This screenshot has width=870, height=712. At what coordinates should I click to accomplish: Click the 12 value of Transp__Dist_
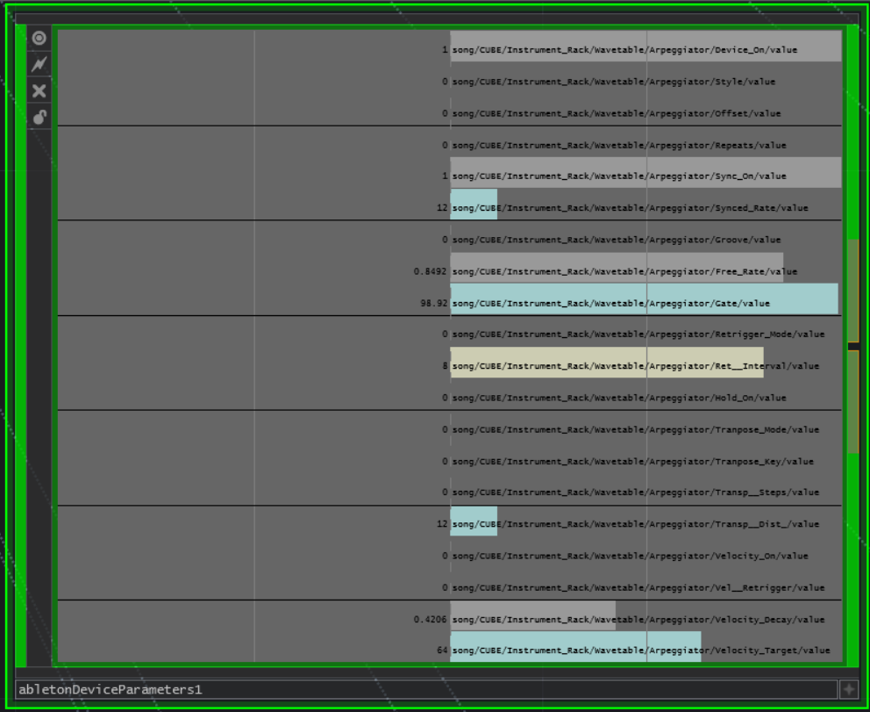coord(442,524)
